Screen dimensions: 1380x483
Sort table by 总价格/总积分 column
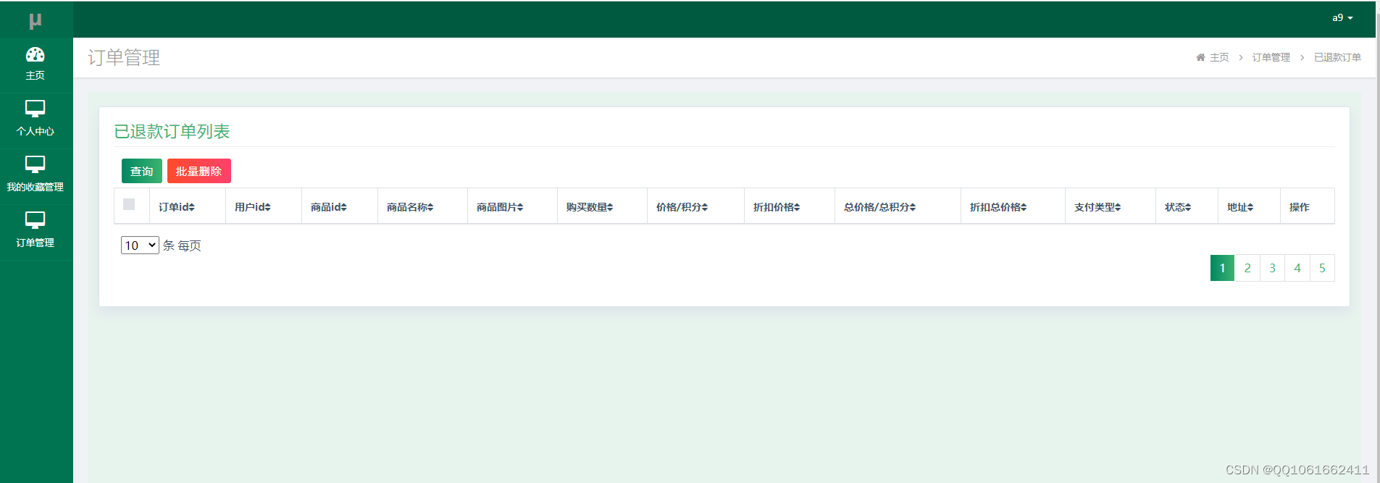[x=879, y=207]
